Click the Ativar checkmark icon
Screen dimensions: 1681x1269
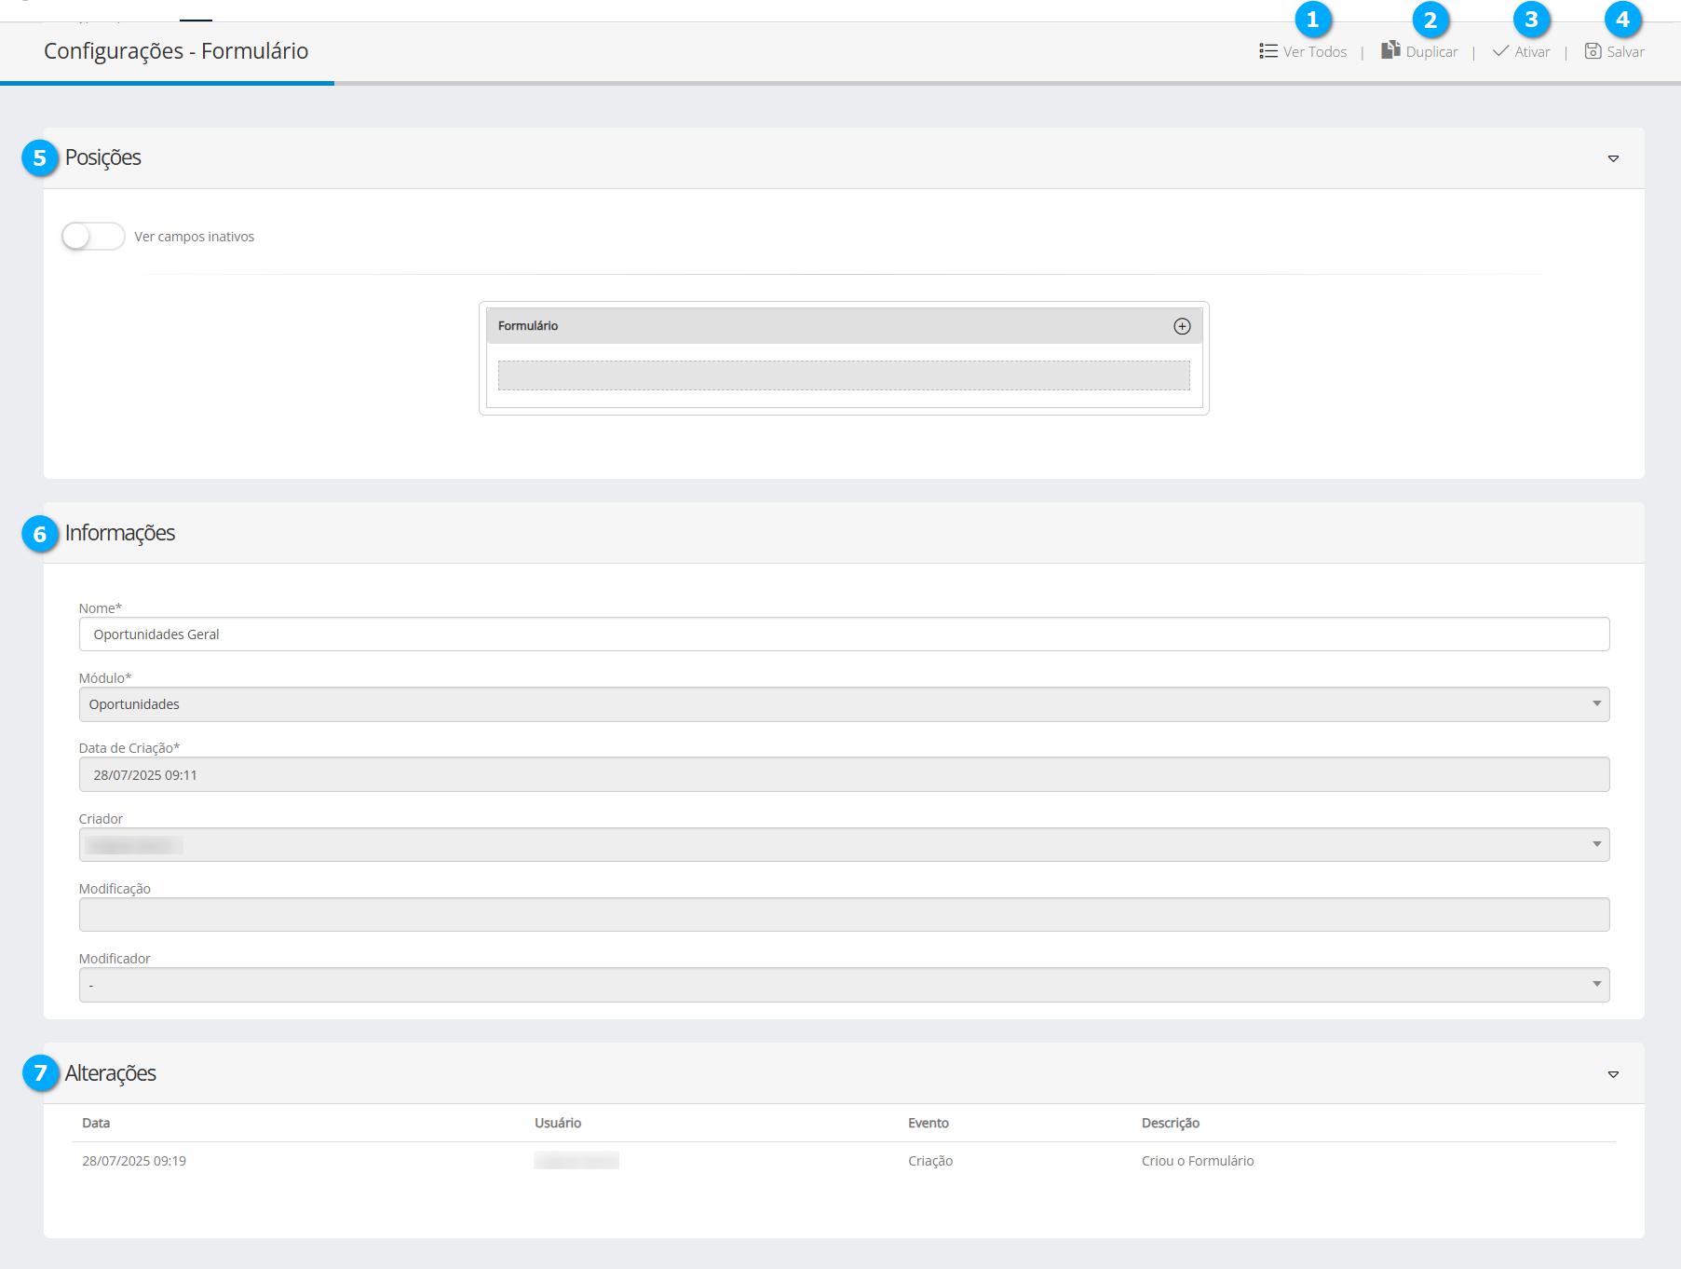pos(1500,51)
